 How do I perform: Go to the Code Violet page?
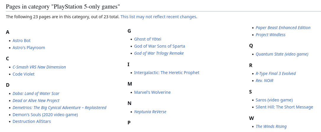(x=23, y=74)
